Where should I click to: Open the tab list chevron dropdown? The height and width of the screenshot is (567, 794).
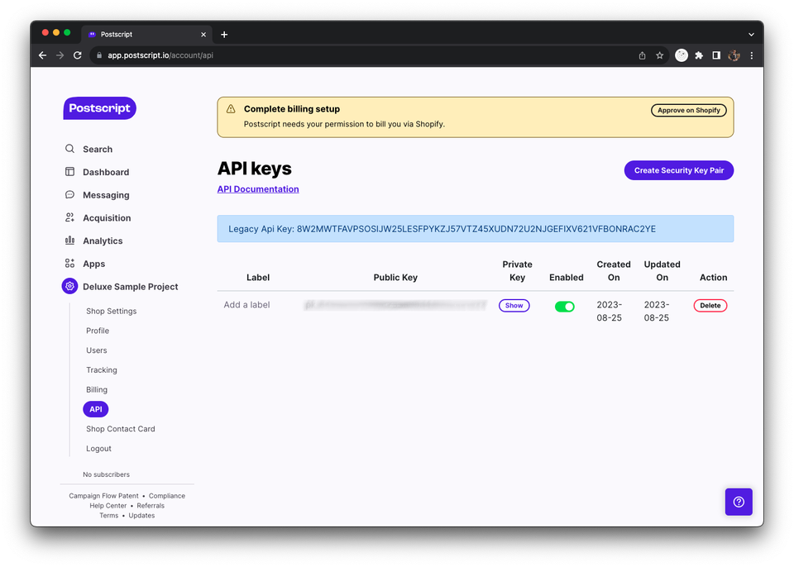(x=751, y=35)
